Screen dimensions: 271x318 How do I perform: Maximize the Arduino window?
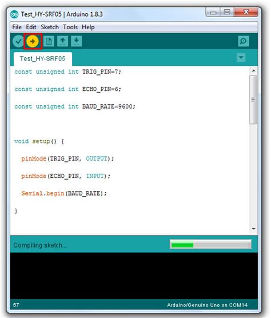[227, 12]
